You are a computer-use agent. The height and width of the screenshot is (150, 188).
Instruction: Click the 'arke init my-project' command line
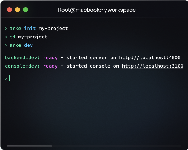36,29
